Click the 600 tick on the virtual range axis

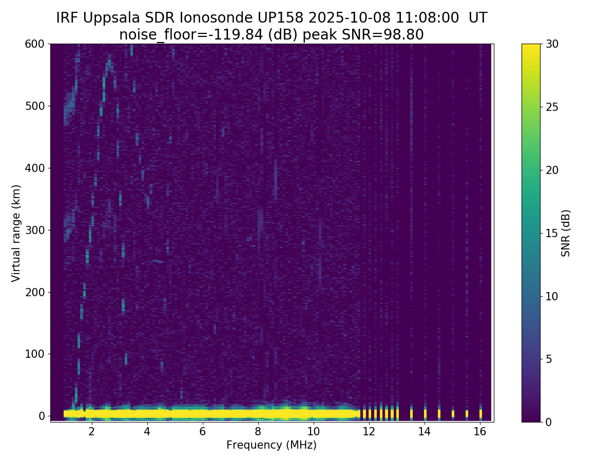click(35, 44)
